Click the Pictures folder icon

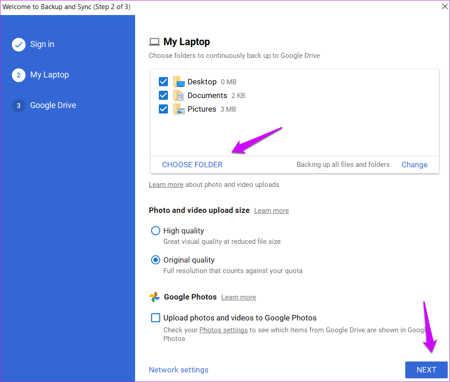click(x=179, y=109)
